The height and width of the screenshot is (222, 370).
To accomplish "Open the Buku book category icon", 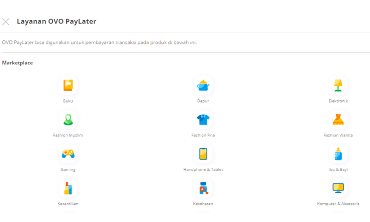I will point(68,85).
